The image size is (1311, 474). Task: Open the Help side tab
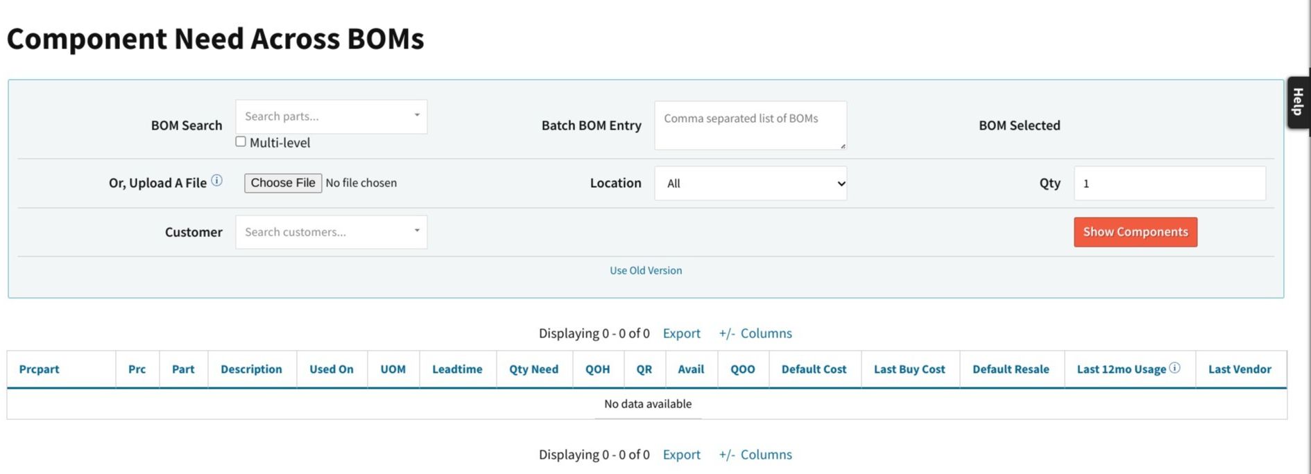[x=1298, y=103]
